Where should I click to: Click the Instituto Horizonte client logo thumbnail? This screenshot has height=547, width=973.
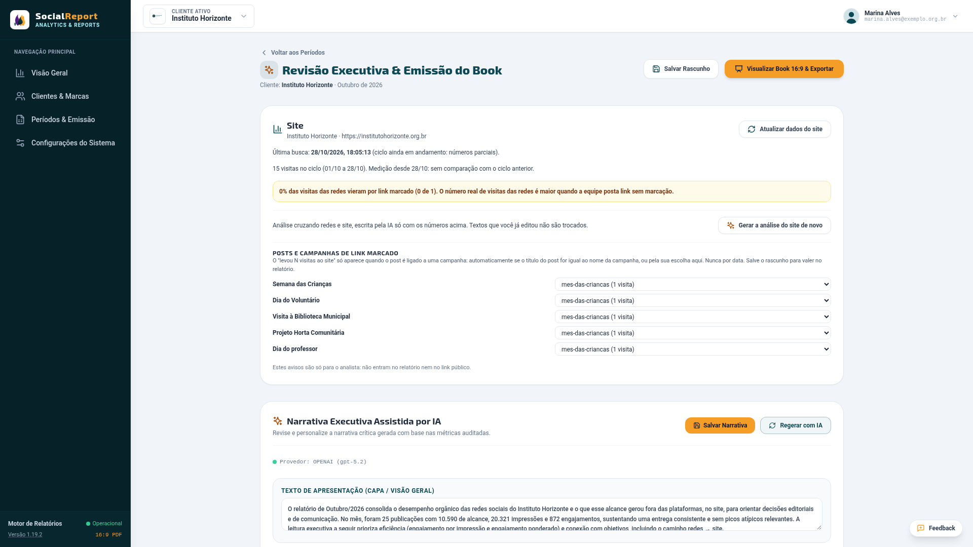pos(158,16)
